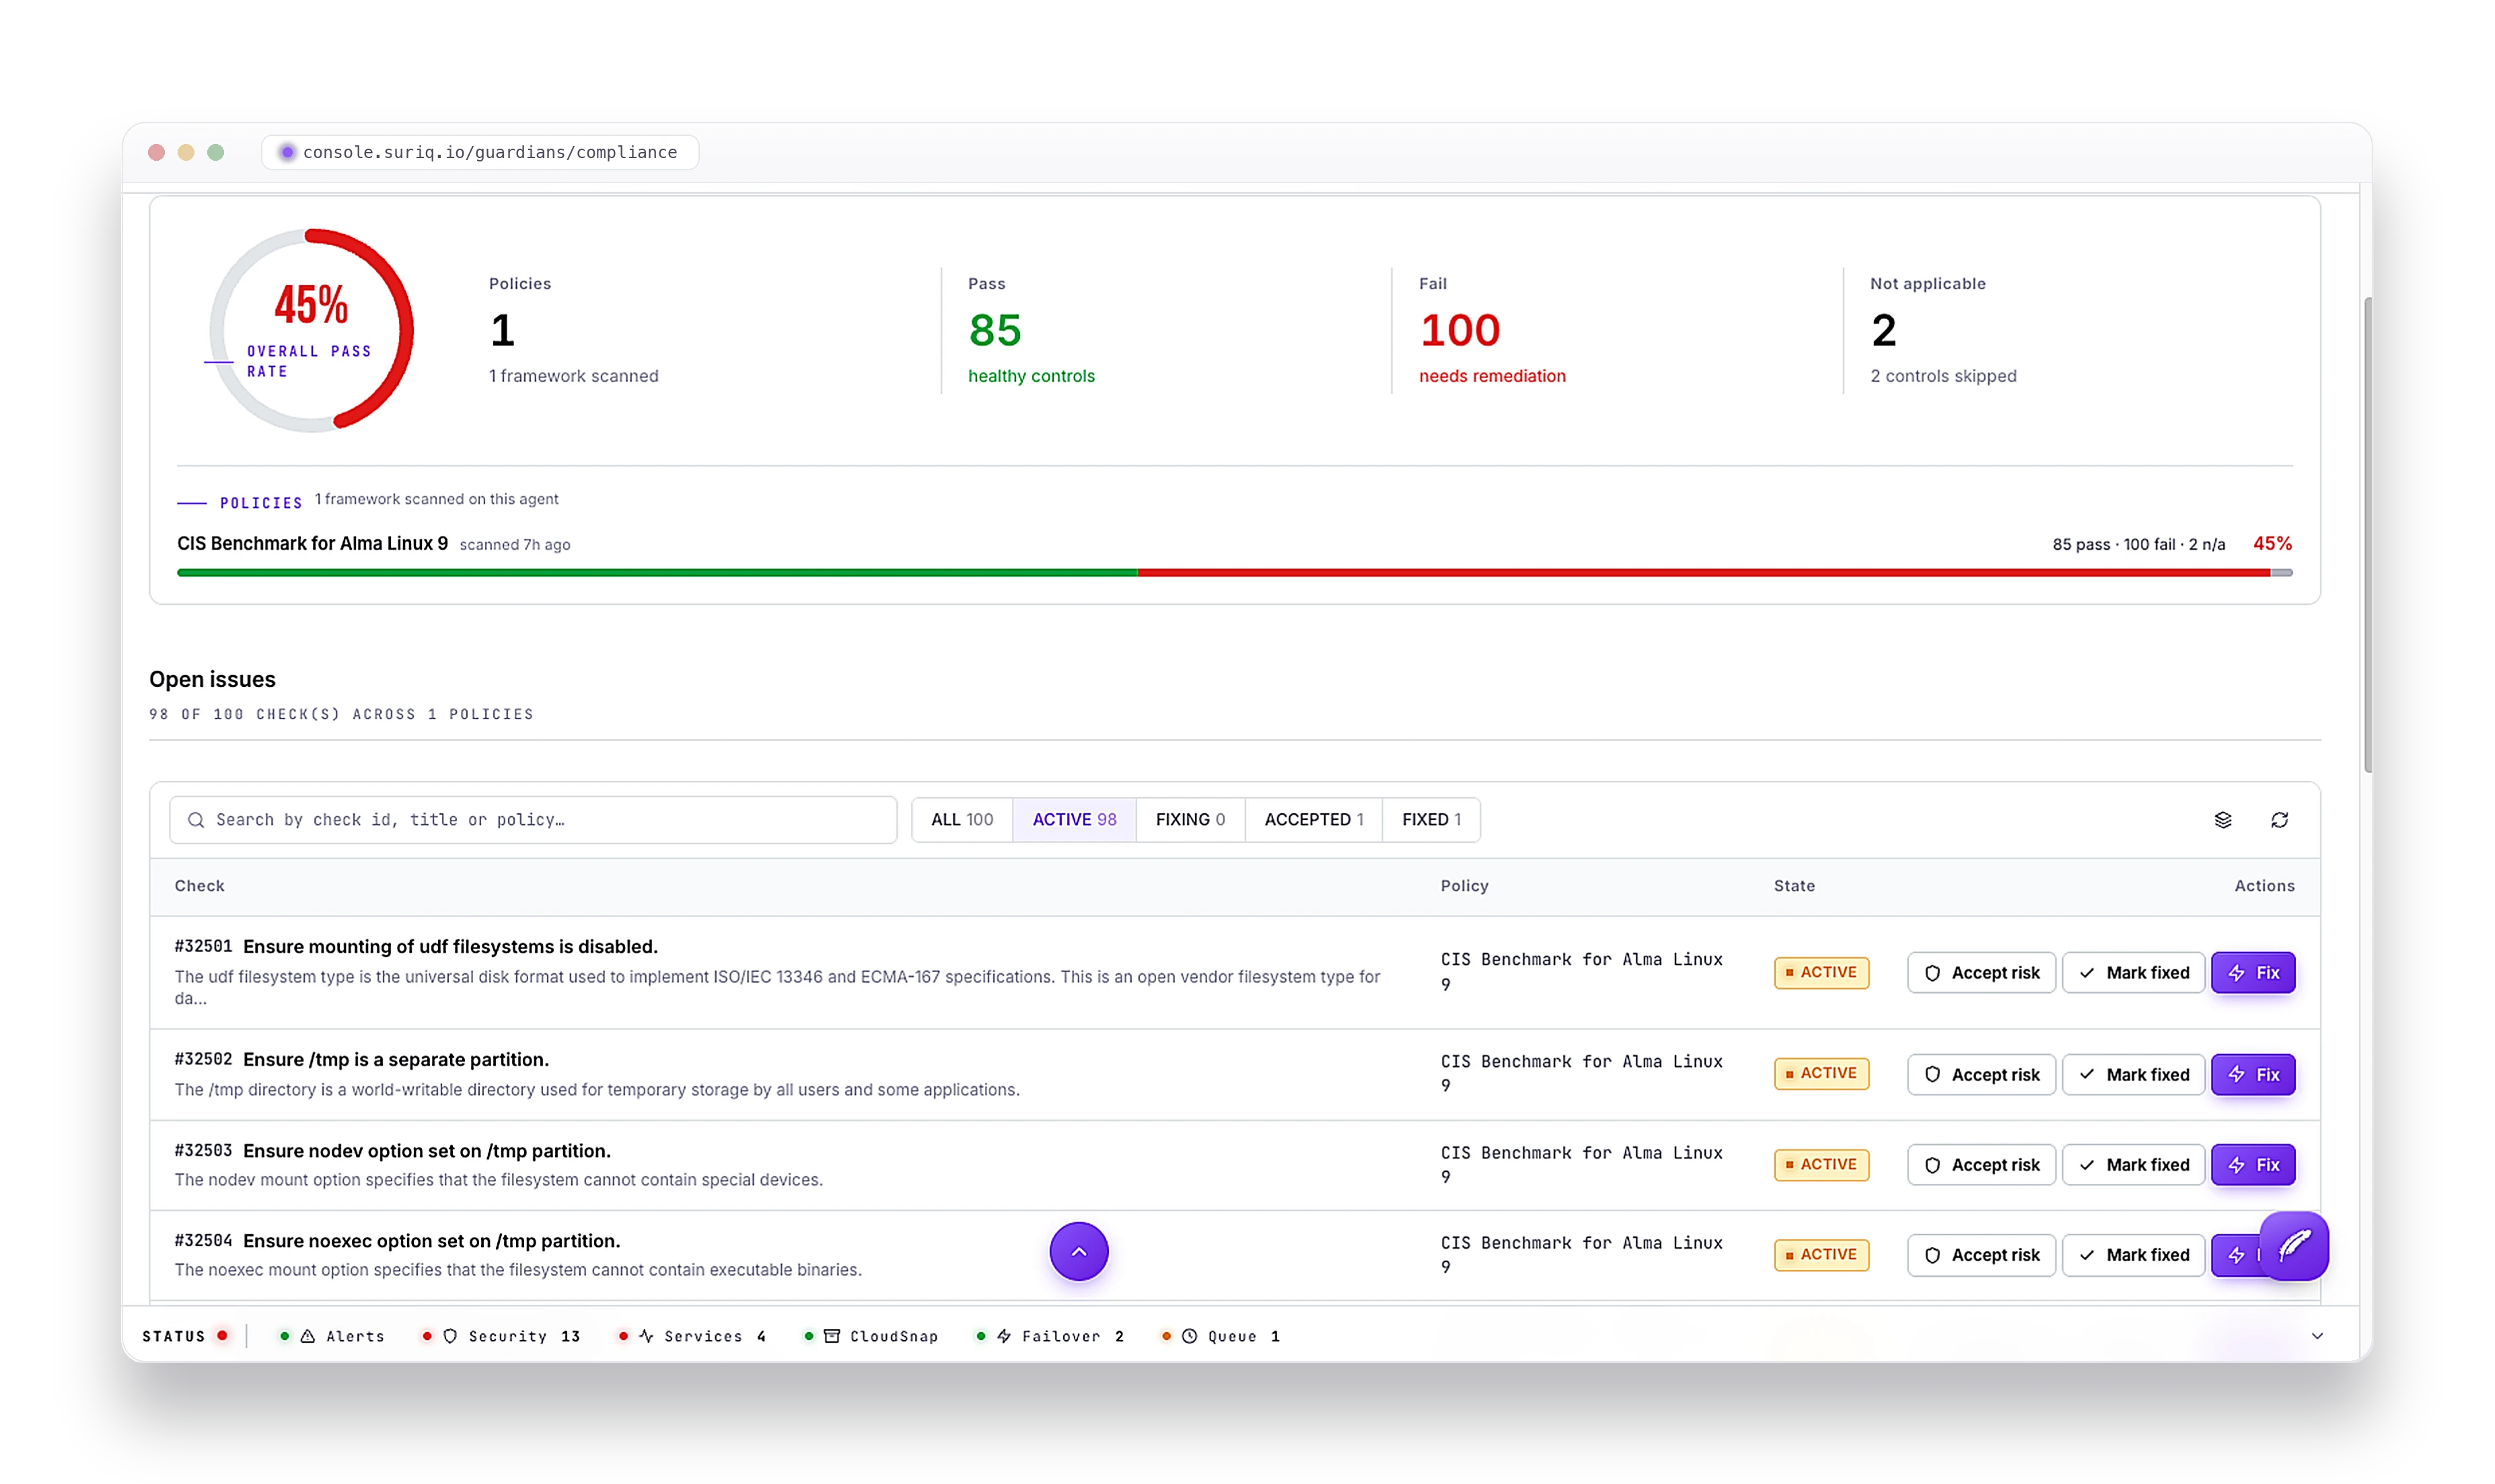Image resolution: width=2495 pixels, height=1484 pixels.
Task: Click the site icon beside the URL
Action: (x=287, y=152)
